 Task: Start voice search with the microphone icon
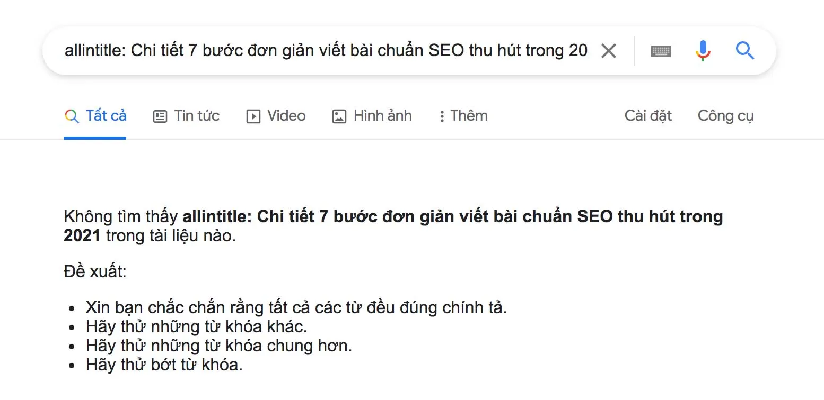pyautogui.click(x=702, y=50)
